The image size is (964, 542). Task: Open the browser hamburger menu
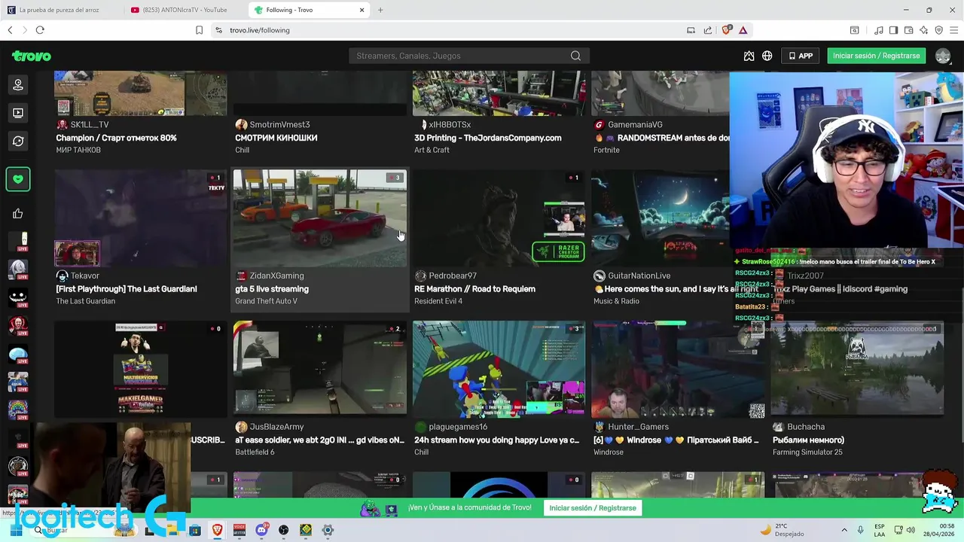[x=954, y=30]
